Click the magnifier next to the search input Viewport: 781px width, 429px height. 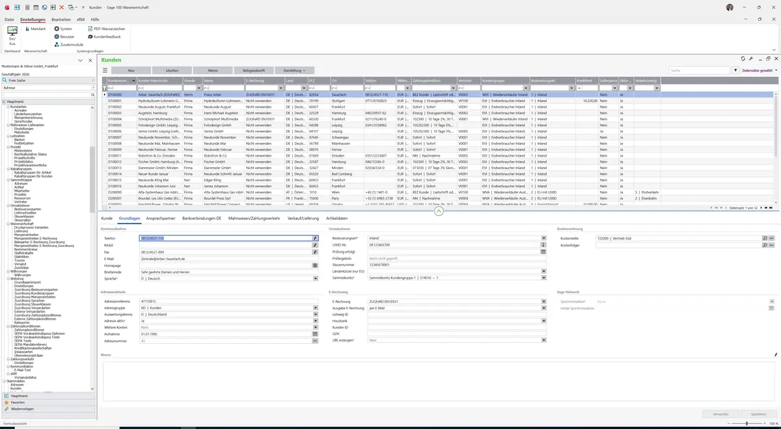(x=93, y=95)
